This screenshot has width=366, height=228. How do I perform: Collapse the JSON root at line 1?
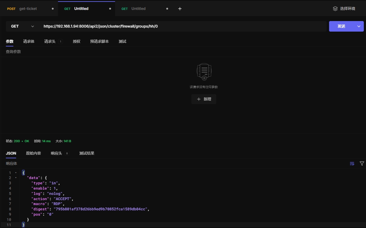[x=16, y=173]
